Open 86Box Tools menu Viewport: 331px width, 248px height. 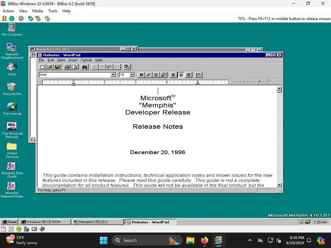coord(53,11)
